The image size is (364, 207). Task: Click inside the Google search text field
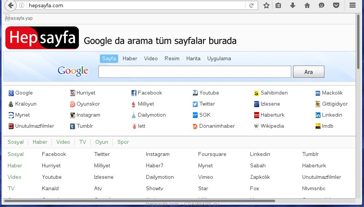pos(194,72)
